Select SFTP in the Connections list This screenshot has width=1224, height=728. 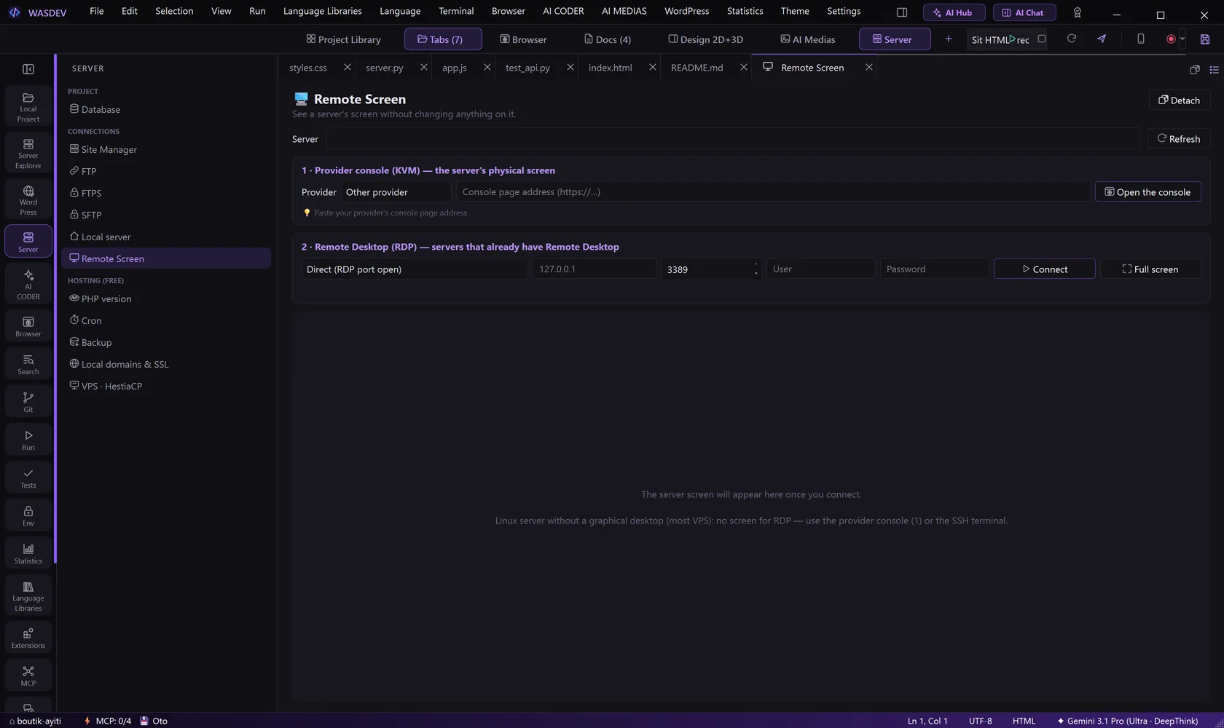[x=166, y=215]
